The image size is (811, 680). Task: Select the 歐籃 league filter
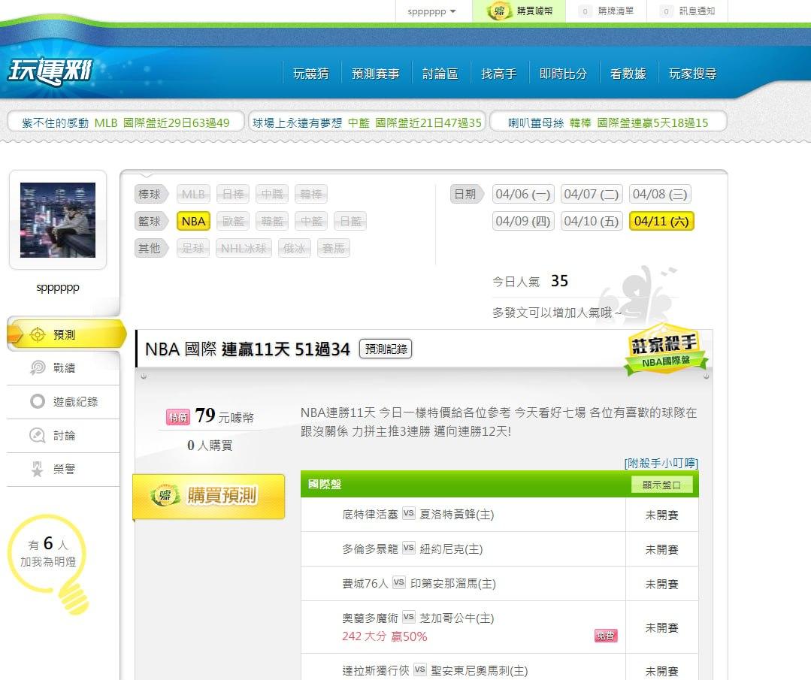pyautogui.click(x=233, y=222)
